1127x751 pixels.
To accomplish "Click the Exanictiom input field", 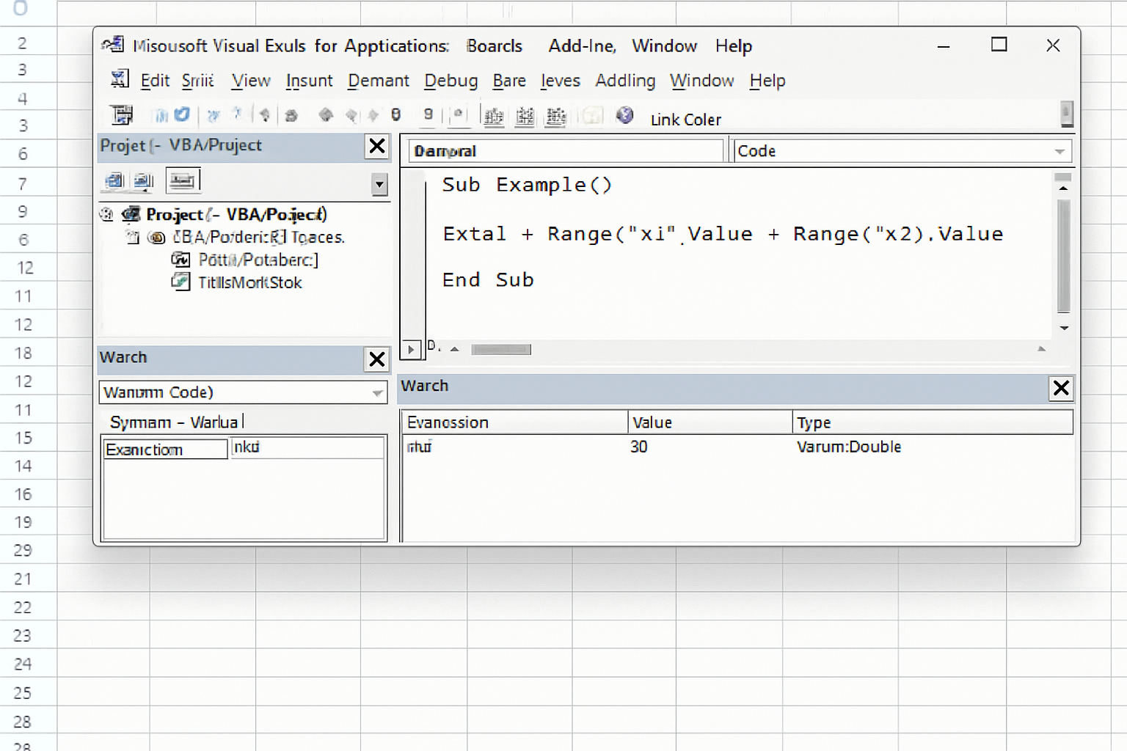I will [x=165, y=449].
